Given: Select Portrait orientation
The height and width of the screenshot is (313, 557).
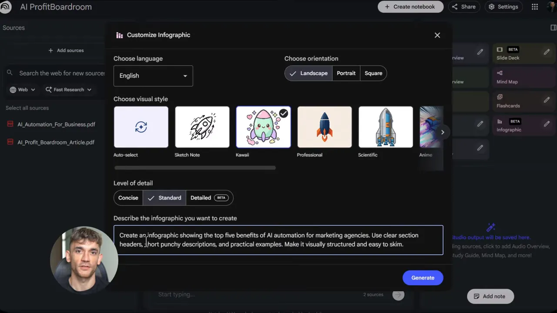Looking at the screenshot, I should (x=346, y=73).
